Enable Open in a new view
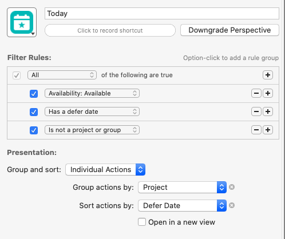 click(x=142, y=222)
